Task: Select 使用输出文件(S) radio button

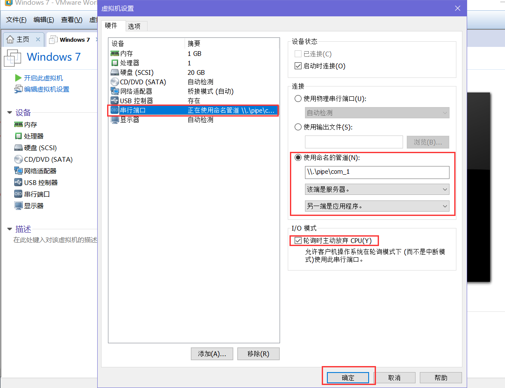Action: (x=298, y=127)
